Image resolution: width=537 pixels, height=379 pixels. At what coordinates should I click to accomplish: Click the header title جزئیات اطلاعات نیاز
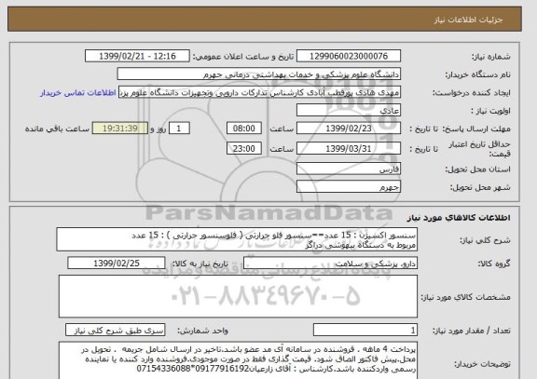pos(469,20)
